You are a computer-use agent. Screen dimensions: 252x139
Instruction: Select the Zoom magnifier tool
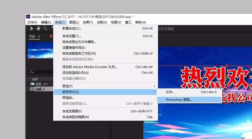tap(45, 28)
